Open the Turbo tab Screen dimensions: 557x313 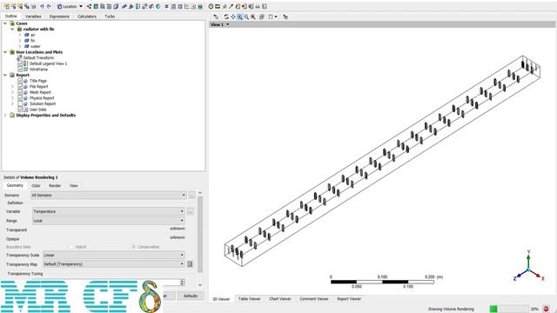110,17
